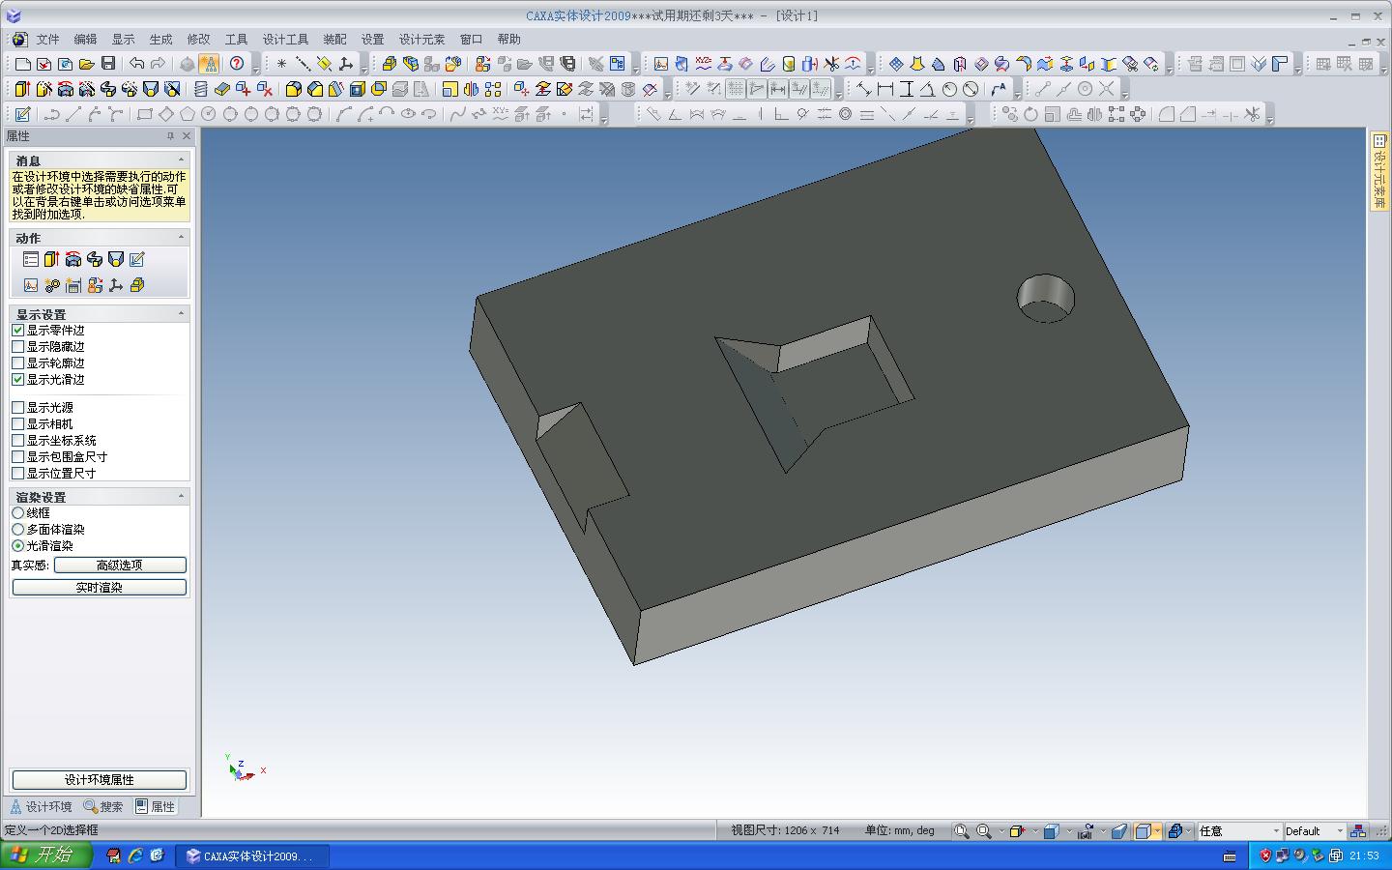Click the 设计环境属性 button
1392x870 pixels.
tap(99, 780)
